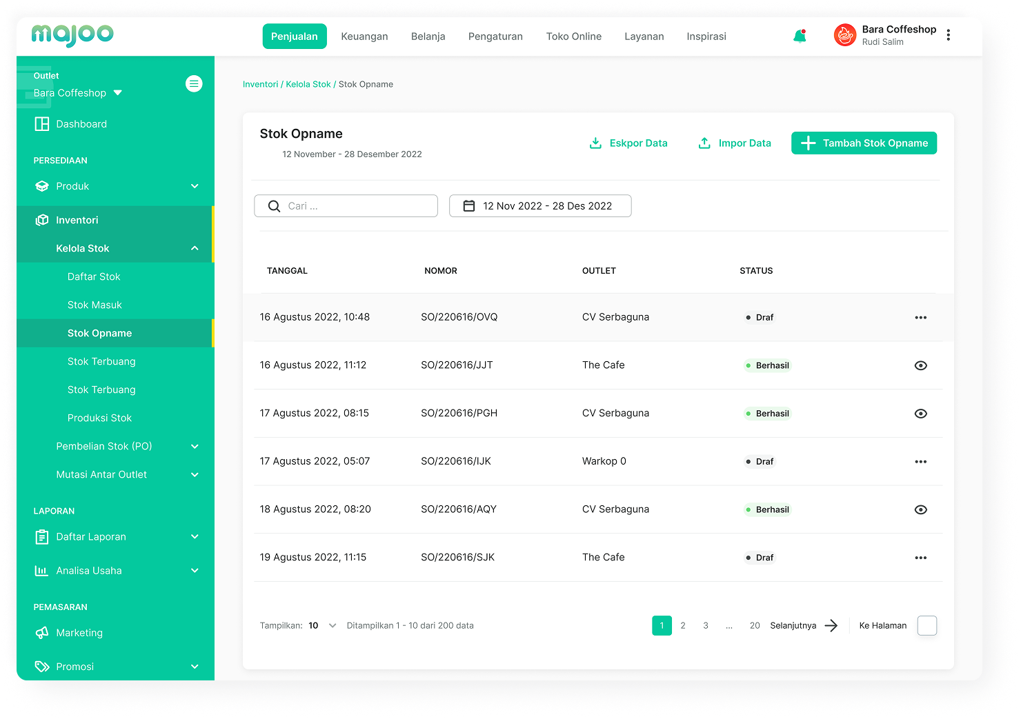The image size is (1021, 719).
Task: Click the Produk box icon
Action: 42,186
